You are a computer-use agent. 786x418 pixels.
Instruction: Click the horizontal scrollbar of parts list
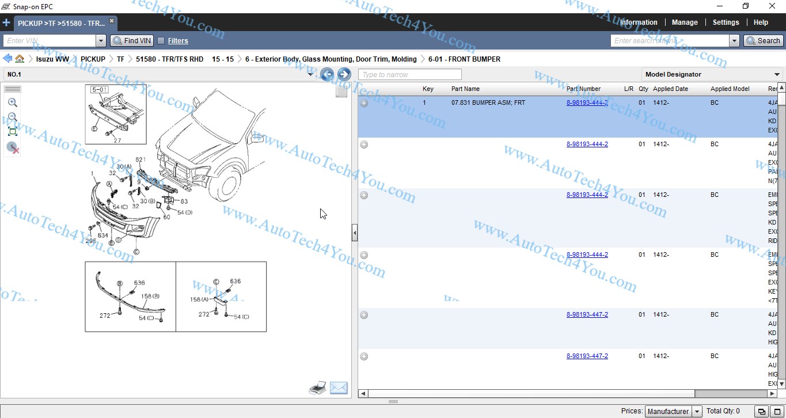coord(530,394)
